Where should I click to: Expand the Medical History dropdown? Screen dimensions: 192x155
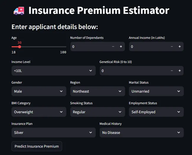coord(141,132)
